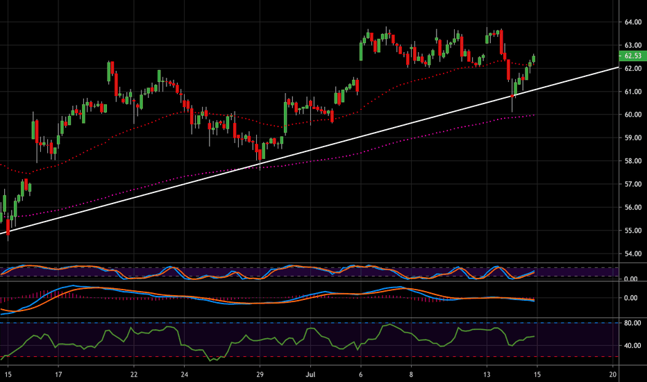Click the 59.00 price axis label
This screenshot has width=647, height=382.
(x=633, y=138)
